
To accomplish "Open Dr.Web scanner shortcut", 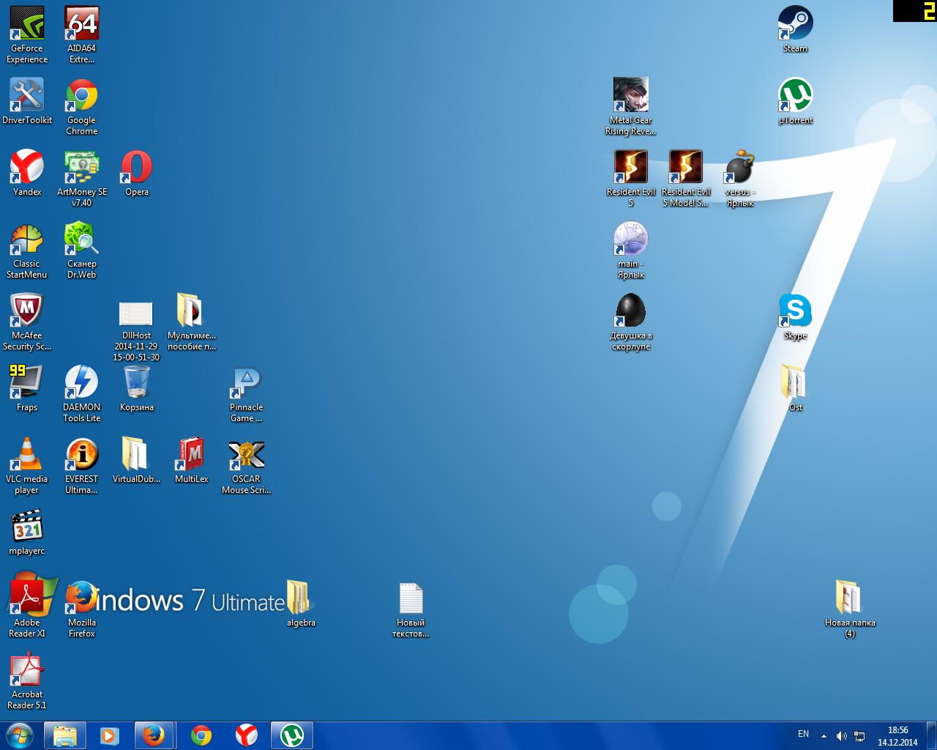I will [82, 250].
